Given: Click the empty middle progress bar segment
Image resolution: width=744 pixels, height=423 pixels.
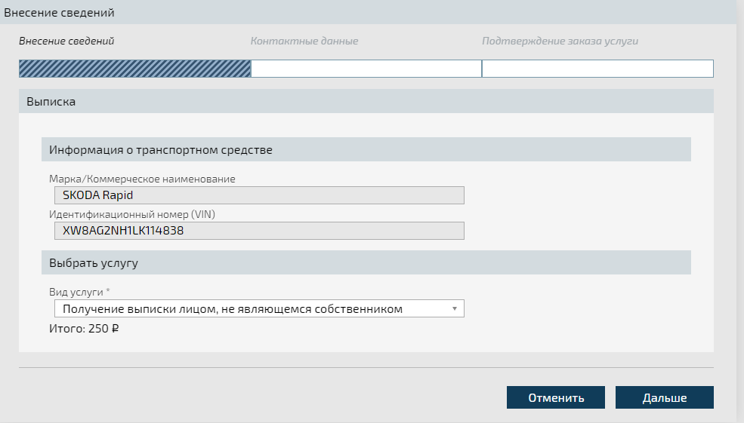Looking at the screenshot, I should click(x=366, y=69).
